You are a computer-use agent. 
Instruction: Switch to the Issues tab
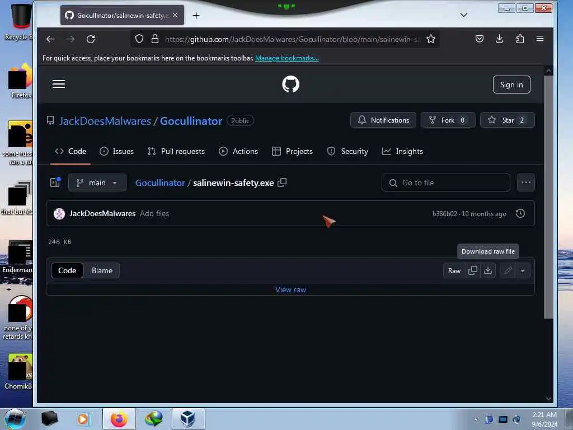tap(116, 151)
